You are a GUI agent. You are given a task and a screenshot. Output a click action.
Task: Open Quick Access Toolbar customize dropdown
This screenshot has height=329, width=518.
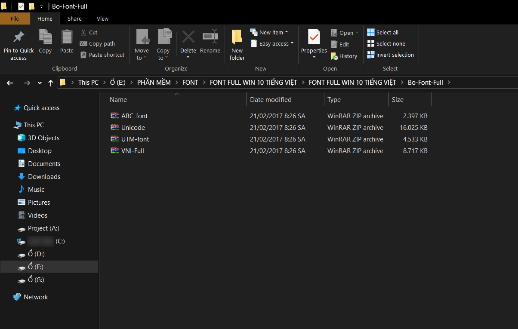(41, 7)
